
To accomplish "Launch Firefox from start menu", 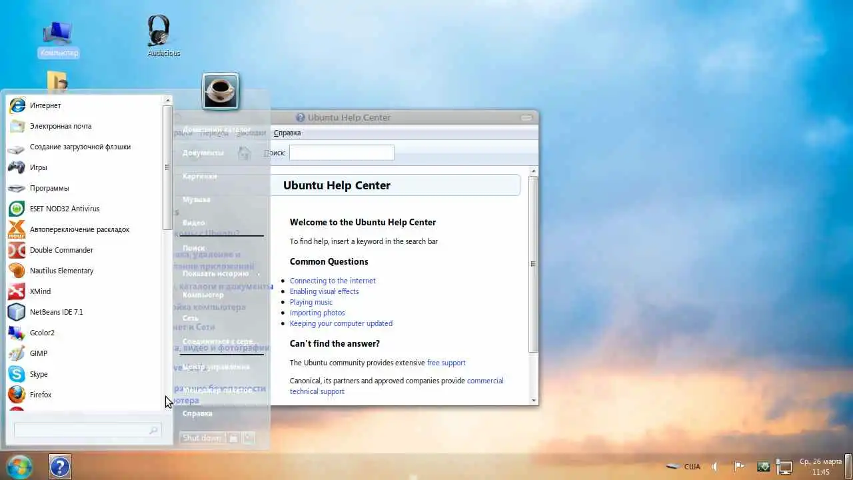I will [85, 395].
